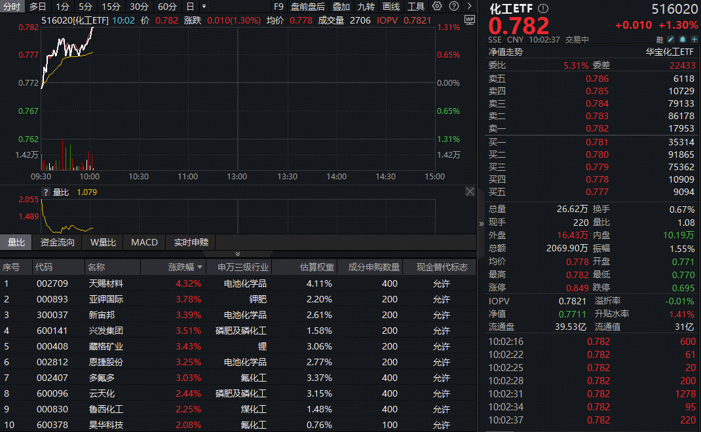The image size is (701, 432).
Task: Open help via the question mark icon
Action: coord(453,6)
